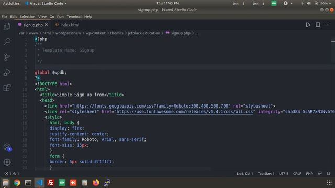
Task: Click the feedback icon in status bar
Action: pos(319,174)
